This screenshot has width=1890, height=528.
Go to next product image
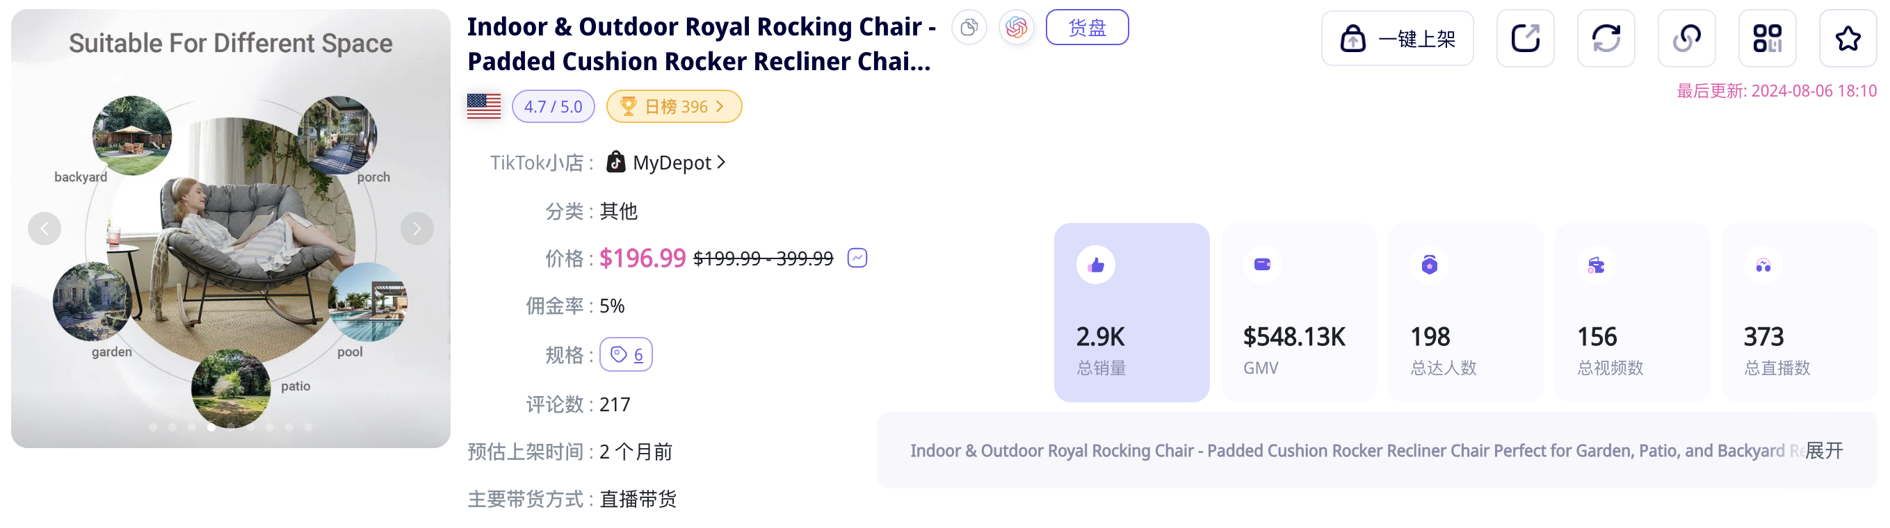point(417,229)
